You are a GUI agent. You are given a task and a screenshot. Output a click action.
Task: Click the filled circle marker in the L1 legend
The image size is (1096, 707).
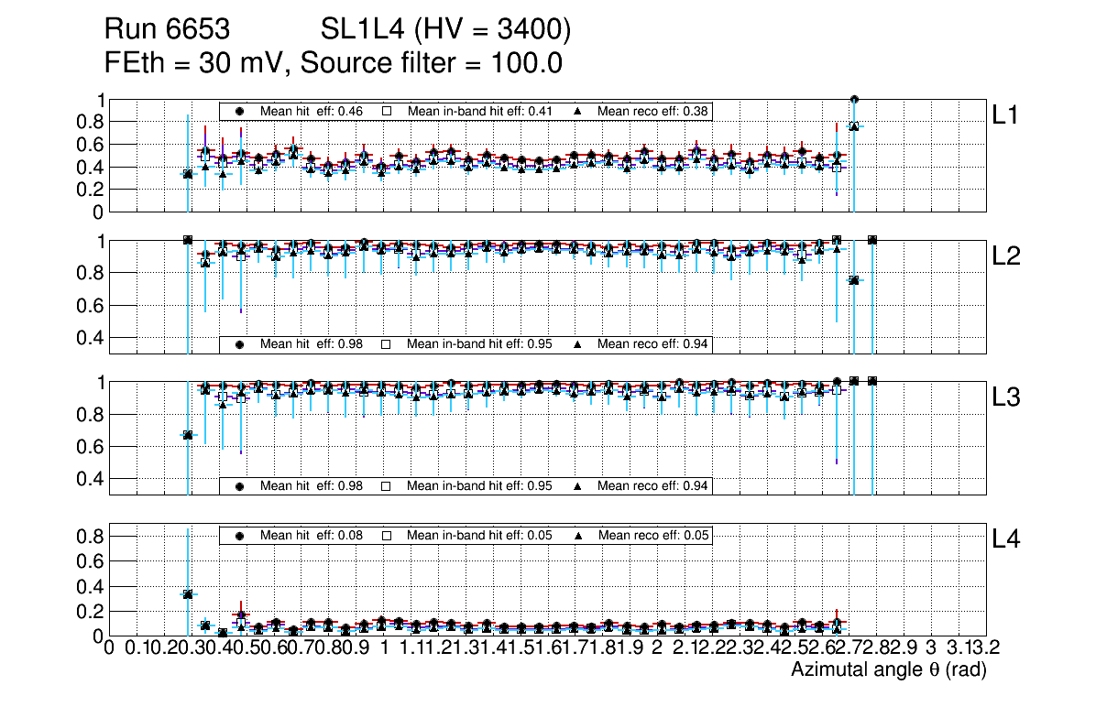pos(240,110)
